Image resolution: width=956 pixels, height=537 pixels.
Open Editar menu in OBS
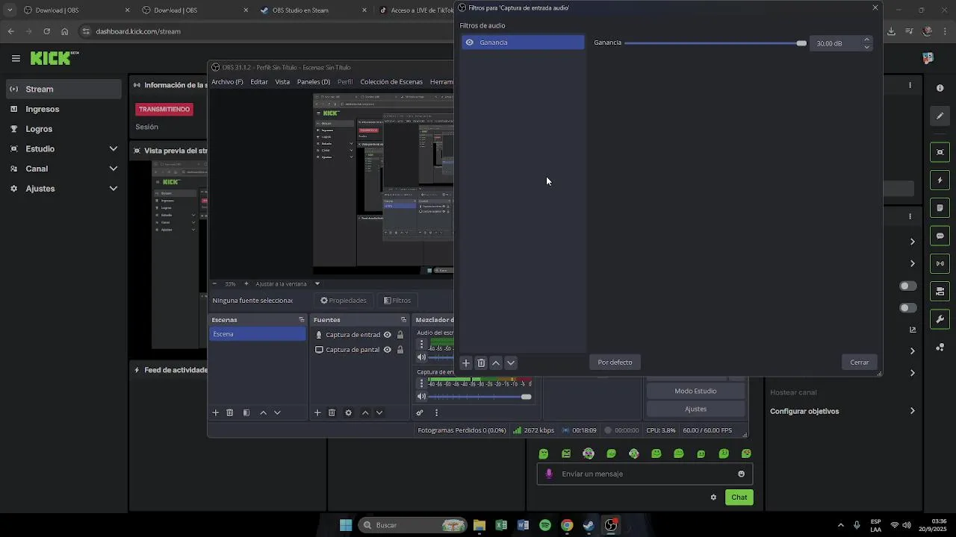pyautogui.click(x=259, y=82)
